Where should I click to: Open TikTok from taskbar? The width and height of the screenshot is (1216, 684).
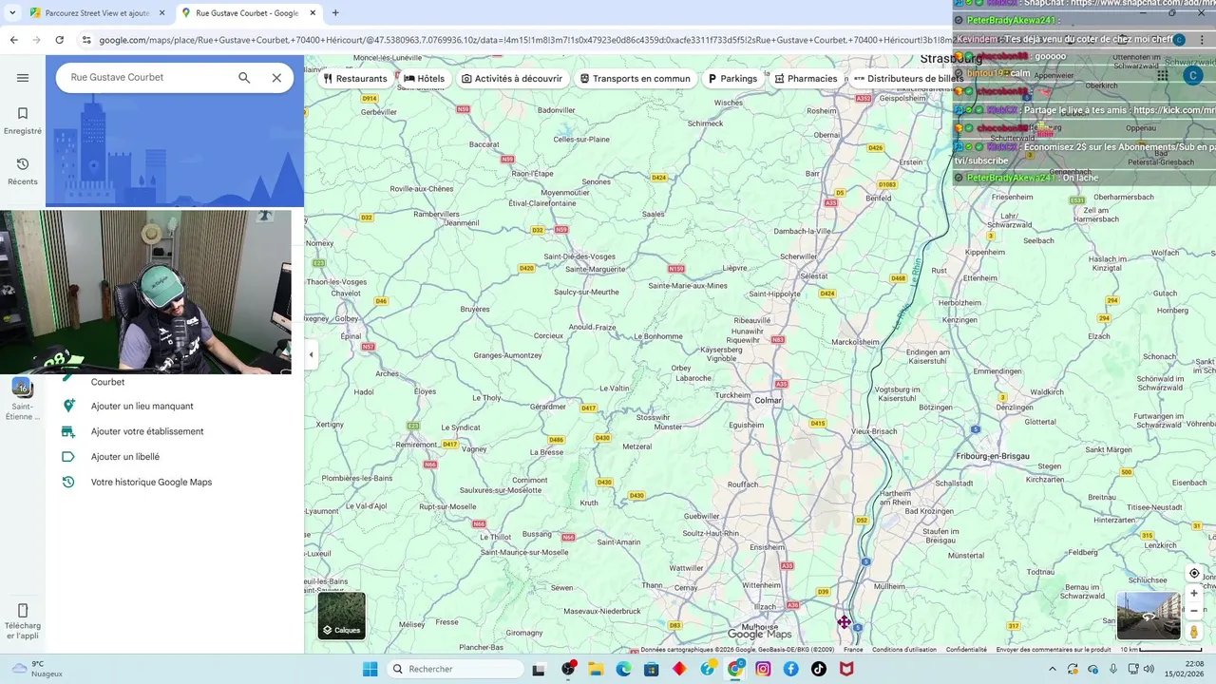tap(818, 669)
